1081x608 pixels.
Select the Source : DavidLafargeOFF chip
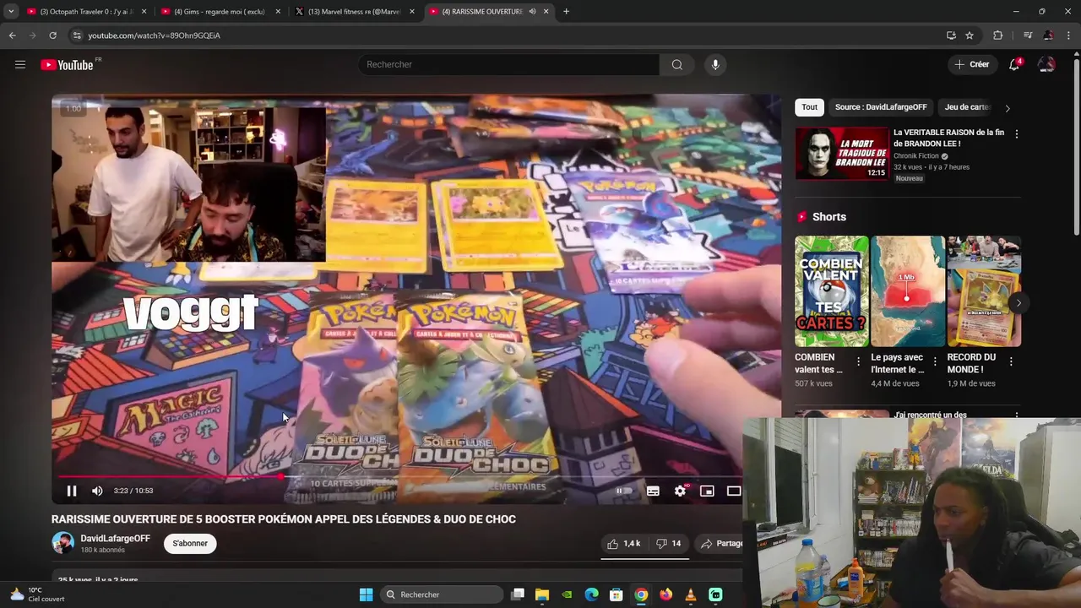tap(881, 107)
